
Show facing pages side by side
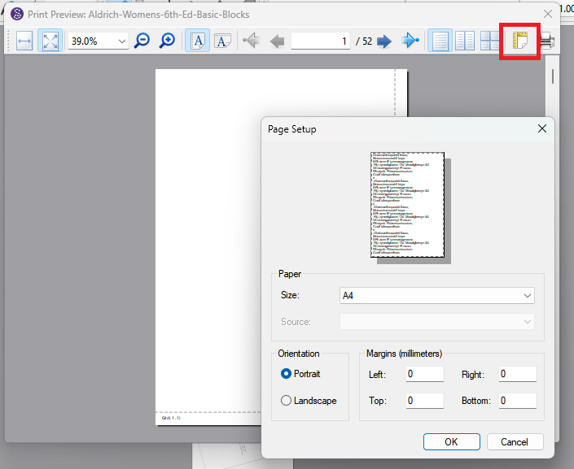(465, 41)
